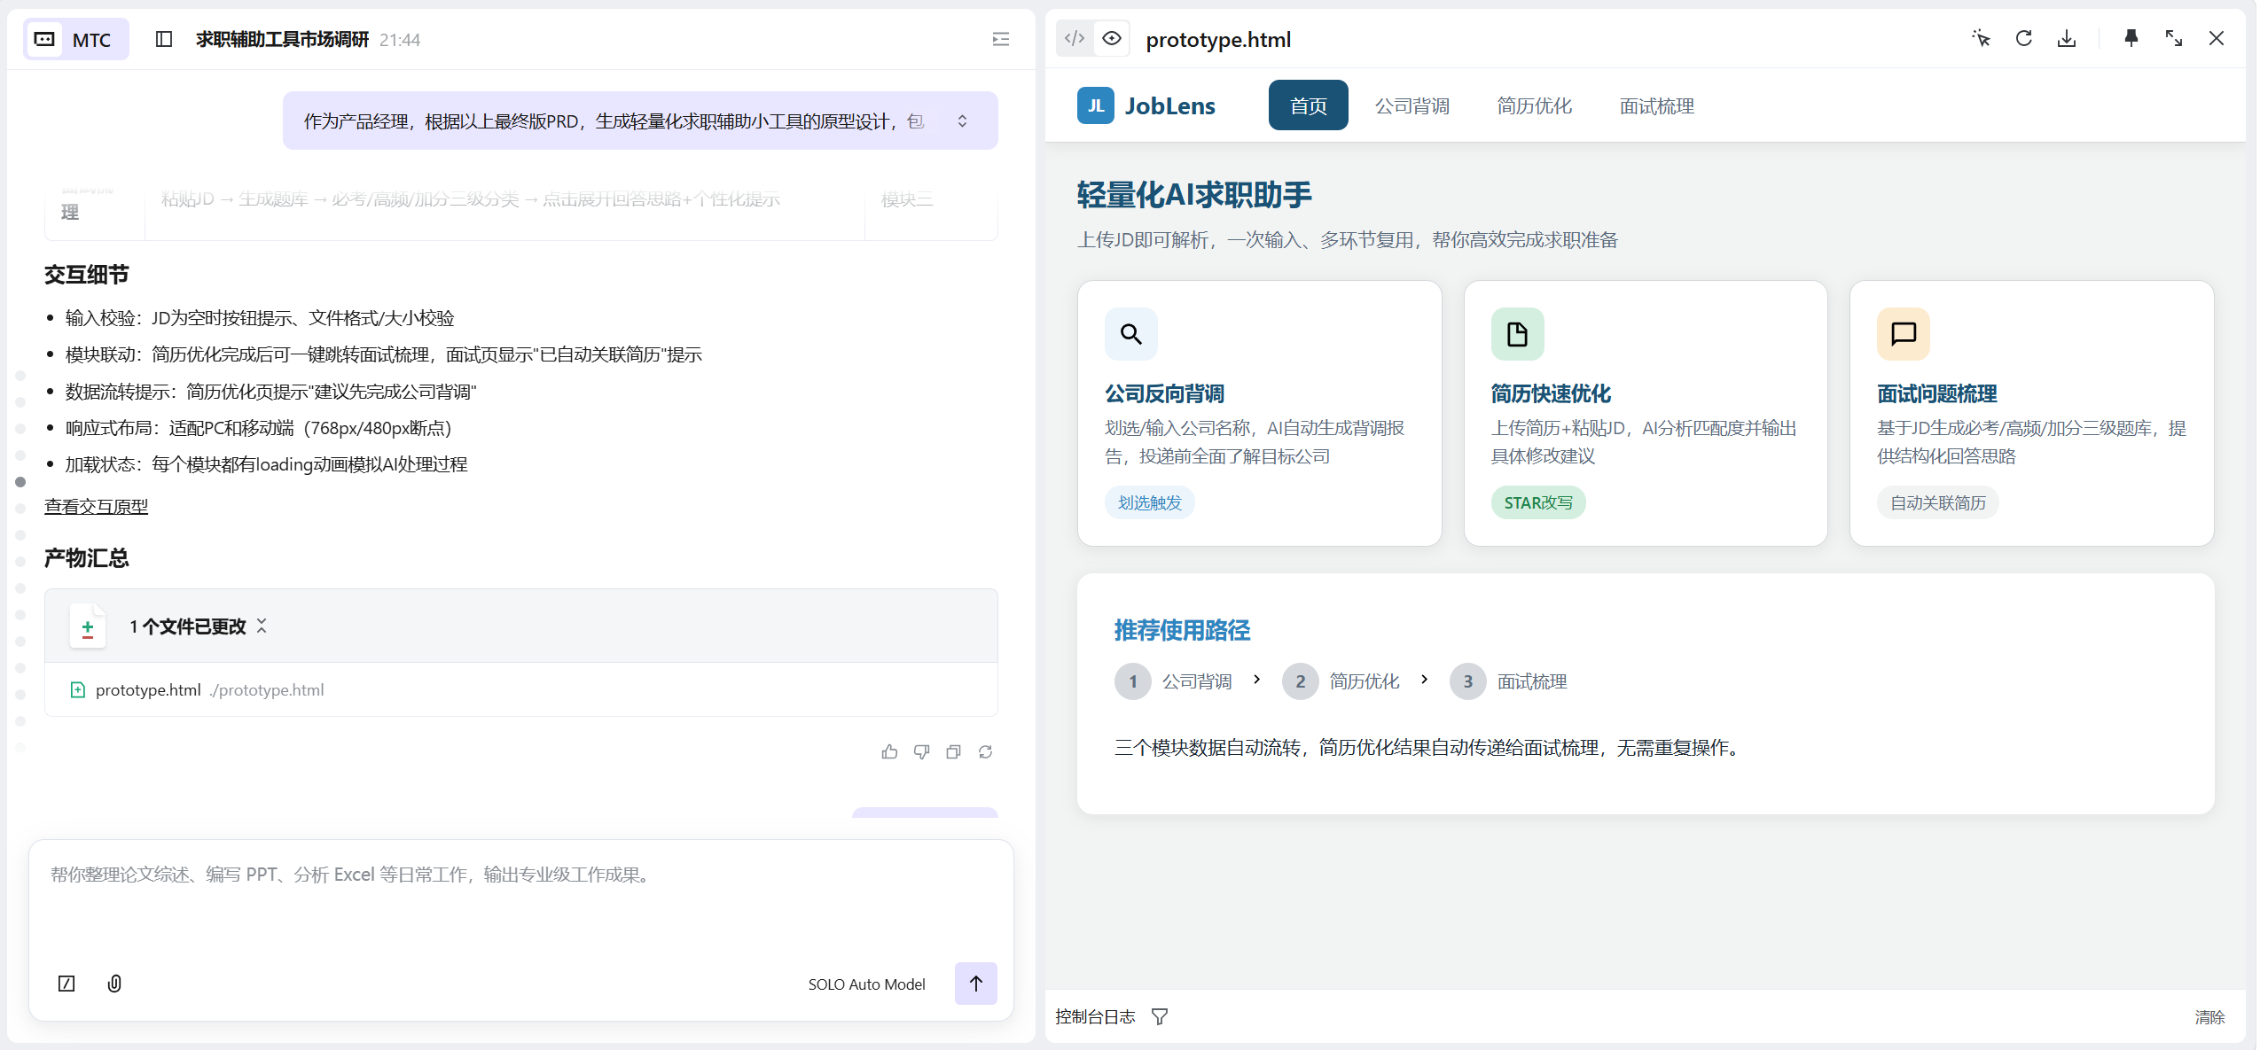2260x1050 pixels.
Task: Copy the assistant response
Action: point(953,751)
